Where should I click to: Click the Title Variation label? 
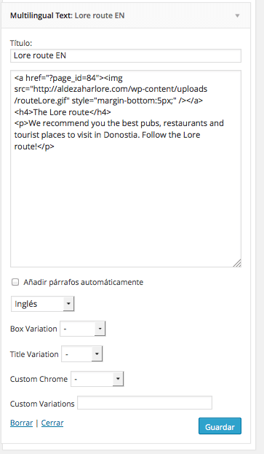point(34,354)
